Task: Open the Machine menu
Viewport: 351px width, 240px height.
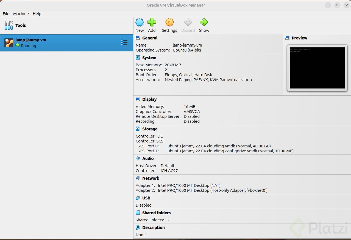Action: click(21, 14)
